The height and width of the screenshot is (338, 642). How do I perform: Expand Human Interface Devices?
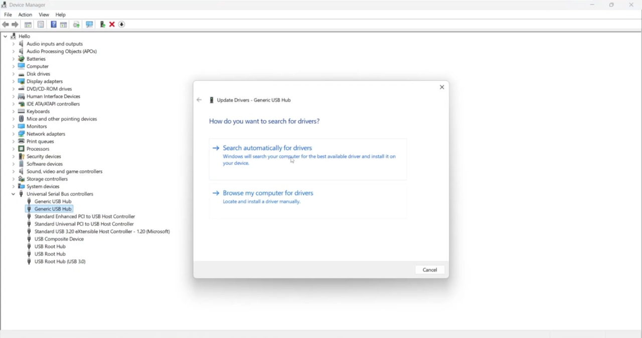[x=14, y=96]
